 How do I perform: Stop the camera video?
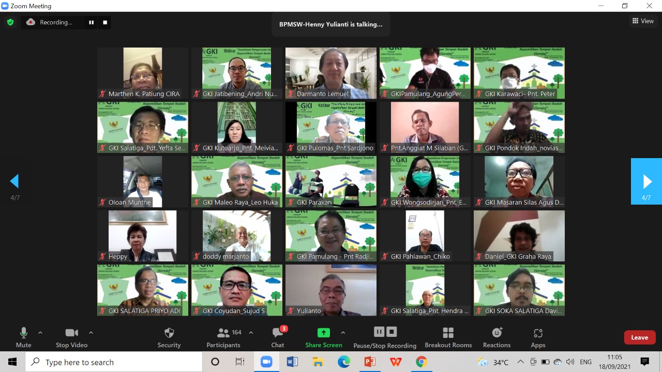pyautogui.click(x=71, y=337)
